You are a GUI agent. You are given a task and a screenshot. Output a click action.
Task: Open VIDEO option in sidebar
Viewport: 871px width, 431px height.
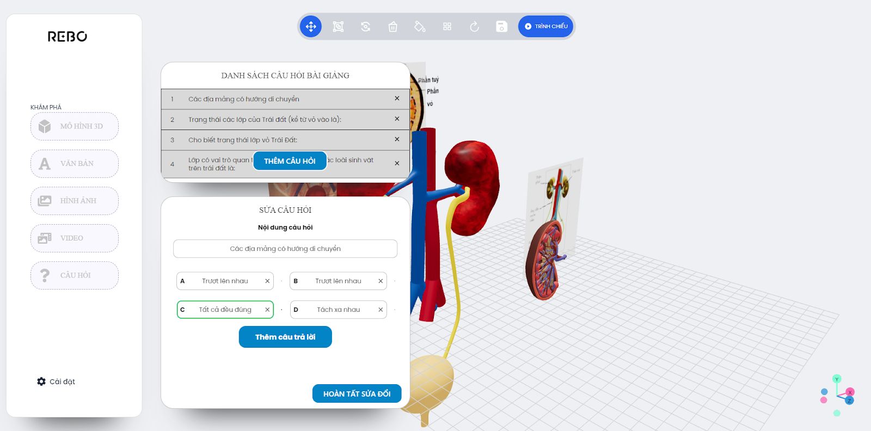(75, 238)
